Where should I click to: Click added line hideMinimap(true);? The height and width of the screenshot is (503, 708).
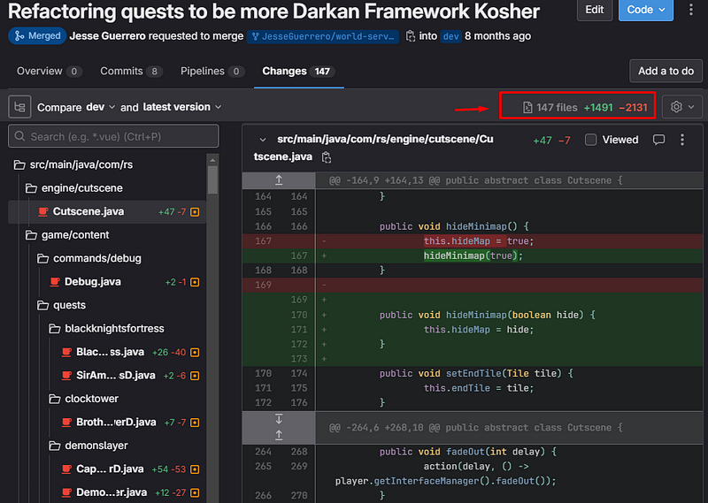point(473,255)
